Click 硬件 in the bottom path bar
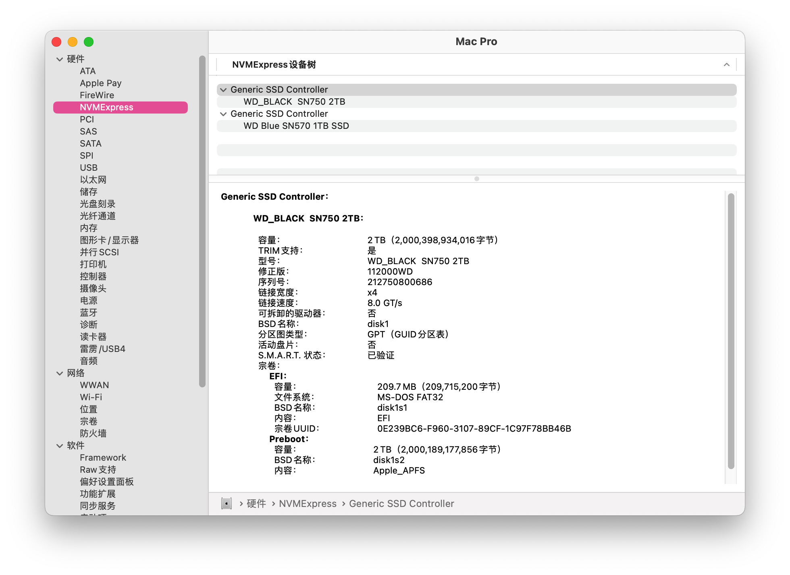The height and width of the screenshot is (575, 790). pos(256,503)
